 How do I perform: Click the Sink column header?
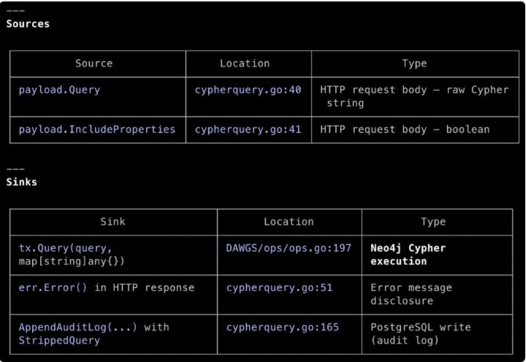(113, 222)
